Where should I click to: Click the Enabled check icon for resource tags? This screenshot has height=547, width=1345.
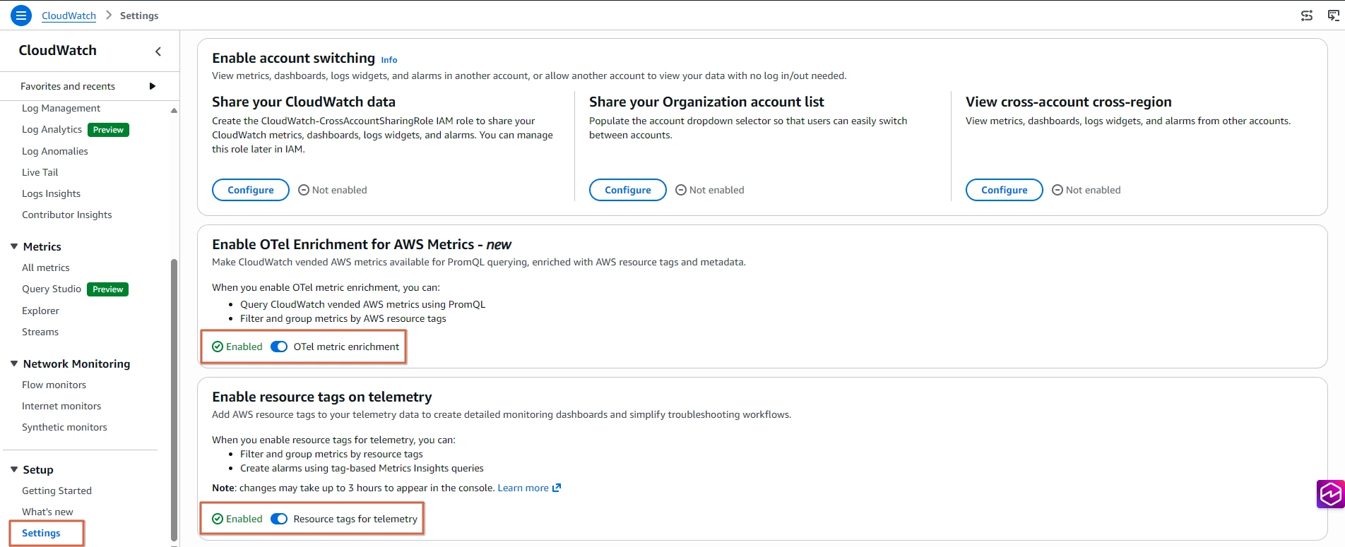point(218,519)
